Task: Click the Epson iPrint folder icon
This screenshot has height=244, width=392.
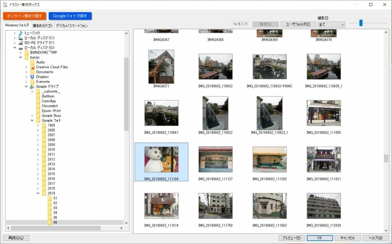Action: tap(38, 111)
